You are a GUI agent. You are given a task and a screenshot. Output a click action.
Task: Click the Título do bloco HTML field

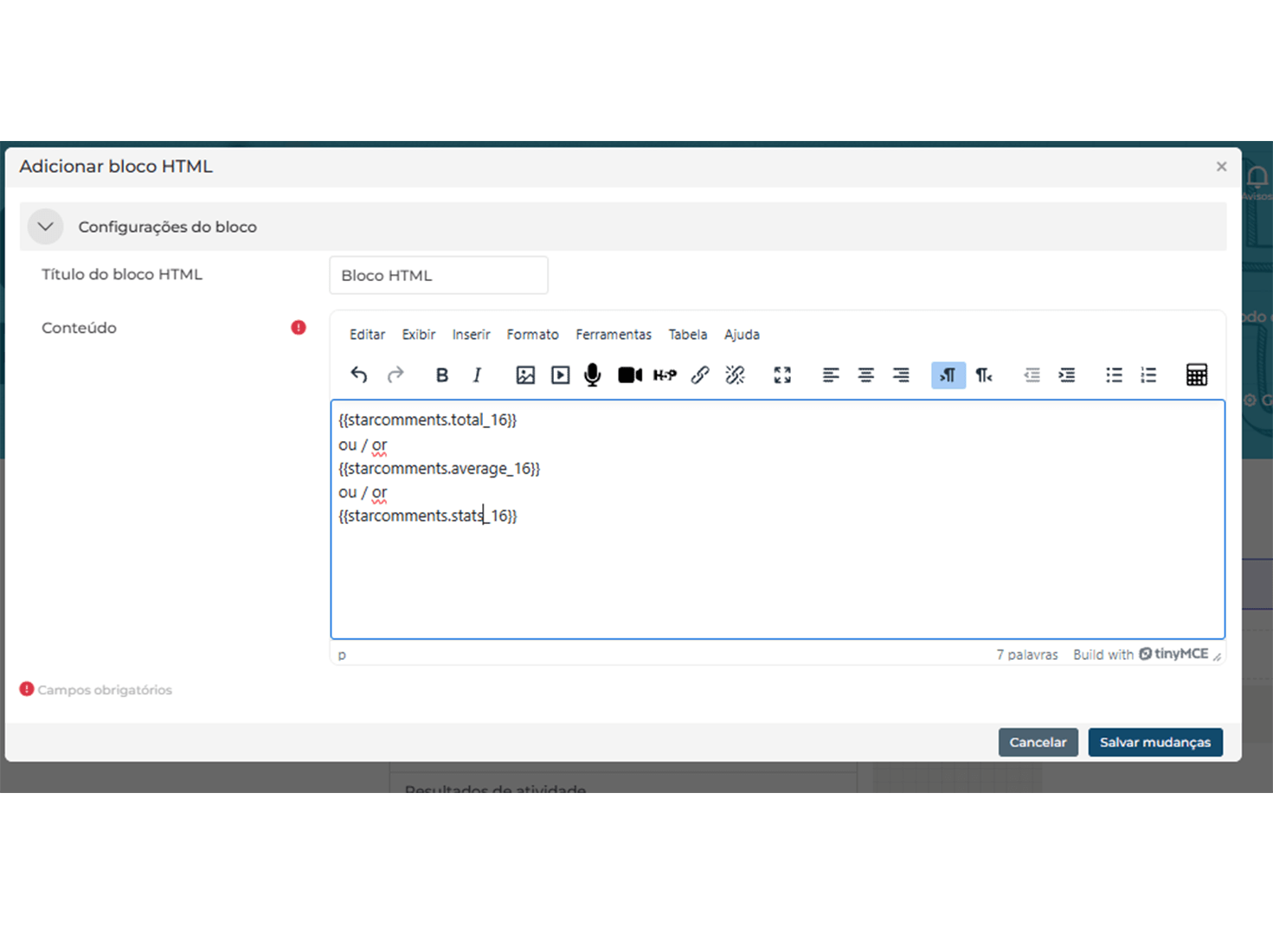click(x=438, y=275)
